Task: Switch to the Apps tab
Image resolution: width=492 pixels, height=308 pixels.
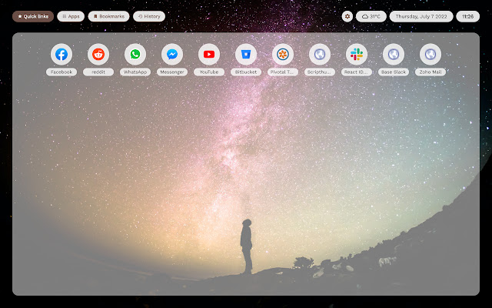Action: tap(71, 16)
